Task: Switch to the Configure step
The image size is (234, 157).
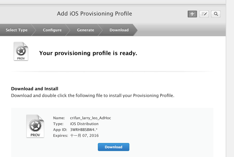Action: coord(52,30)
